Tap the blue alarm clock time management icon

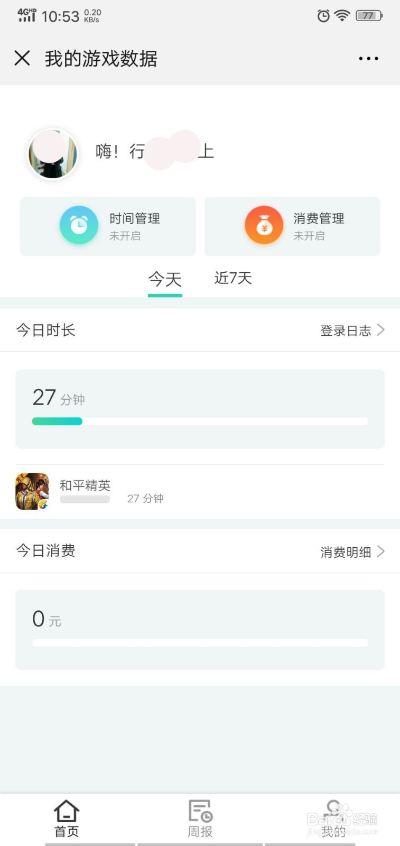(79, 225)
